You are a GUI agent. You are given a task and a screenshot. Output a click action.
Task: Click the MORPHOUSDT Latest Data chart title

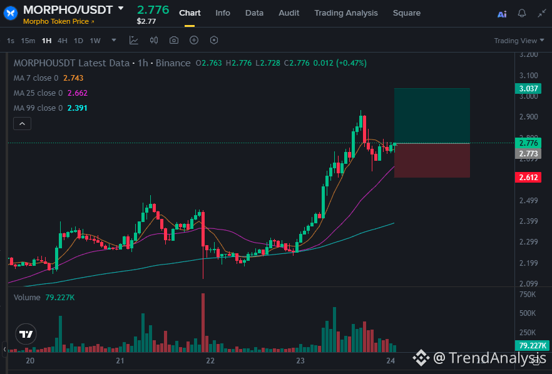tap(71, 63)
